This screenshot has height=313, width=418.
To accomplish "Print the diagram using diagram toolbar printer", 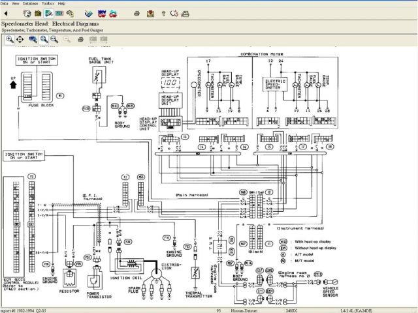I will pos(80,40).
